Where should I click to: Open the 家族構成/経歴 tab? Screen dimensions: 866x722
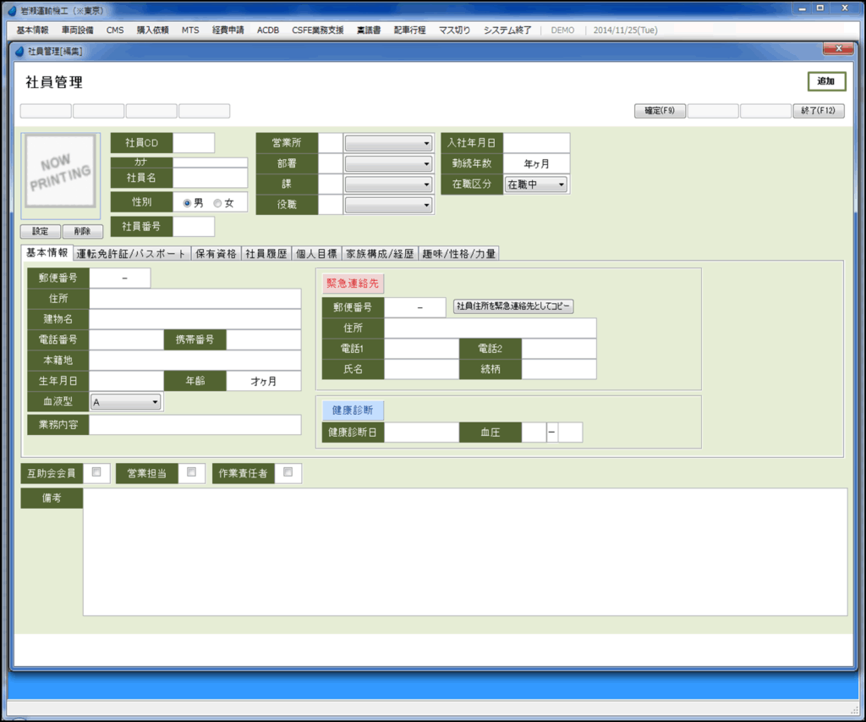click(381, 253)
